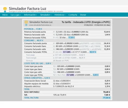Click the Simulador Factura Luz site title

coord(27,9)
